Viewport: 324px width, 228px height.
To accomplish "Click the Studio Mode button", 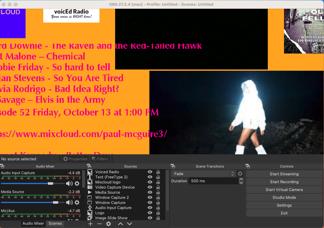I will [x=284, y=197].
